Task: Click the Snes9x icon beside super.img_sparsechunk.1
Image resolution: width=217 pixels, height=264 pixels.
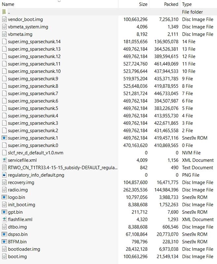Action: (x=4, y=138)
